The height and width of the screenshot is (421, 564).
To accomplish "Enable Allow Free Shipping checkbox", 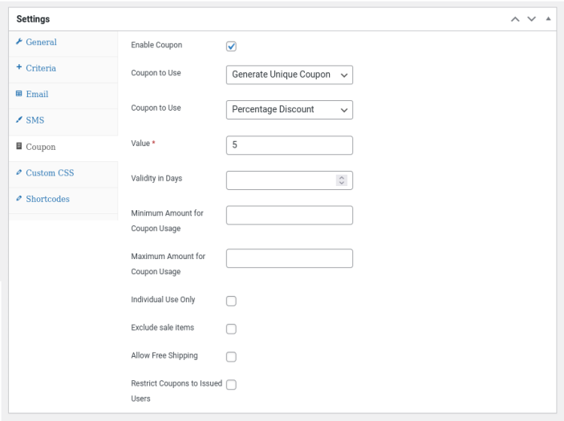I will (232, 356).
